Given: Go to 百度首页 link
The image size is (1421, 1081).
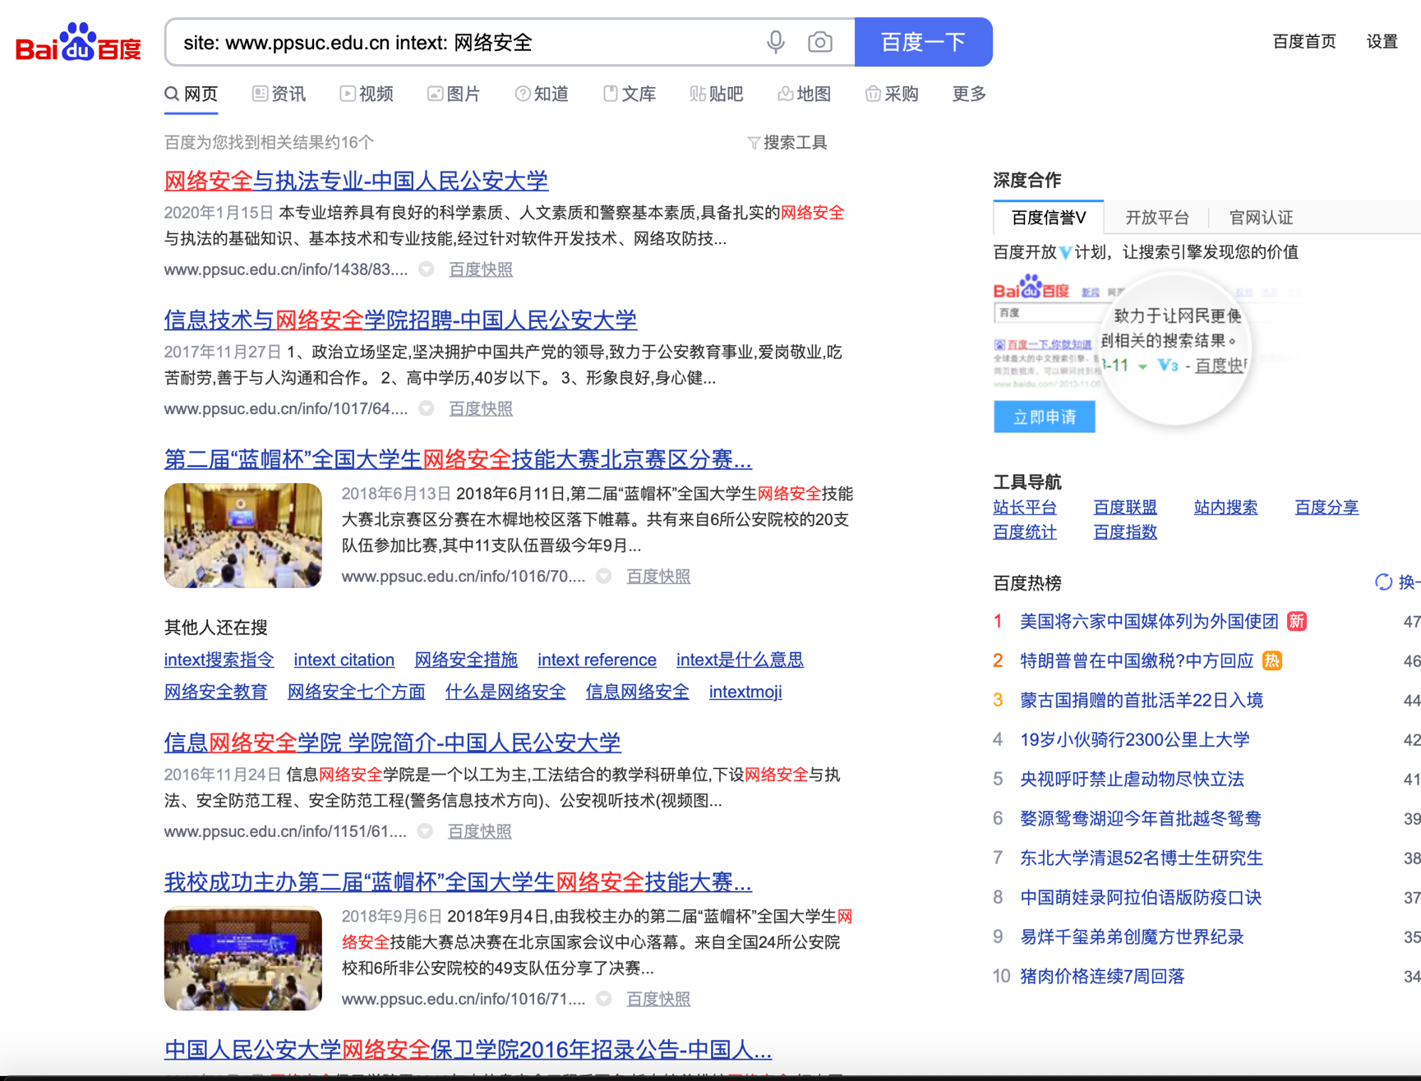Looking at the screenshot, I should (1304, 42).
